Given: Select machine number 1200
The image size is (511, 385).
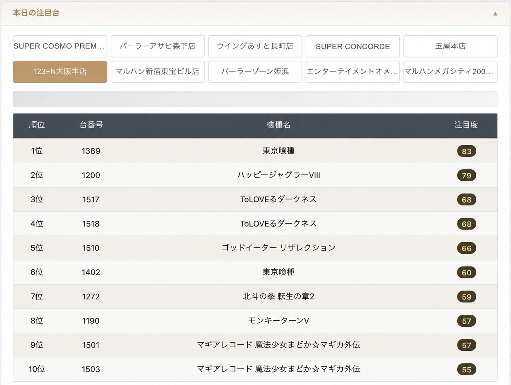Looking at the screenshot, I should point(91,175).
